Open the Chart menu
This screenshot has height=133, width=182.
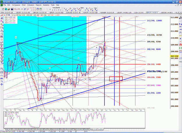coord(24,5)
